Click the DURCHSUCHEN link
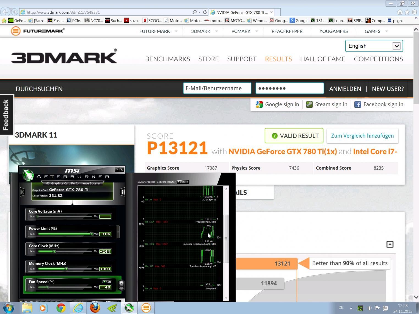This screenshot has width=419, height=314. (x=39, y=89)
